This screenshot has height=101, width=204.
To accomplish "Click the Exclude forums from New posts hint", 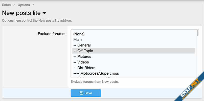I will point(94,82).
